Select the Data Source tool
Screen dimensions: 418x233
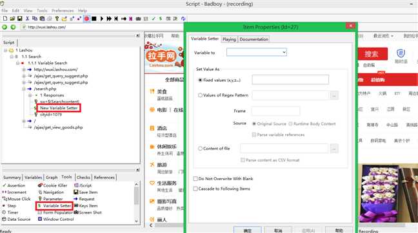[x=16, y=219]
